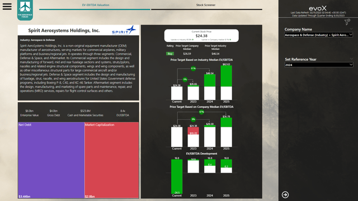Click the Price Target Based on Company Median heading

coord(201,107)
